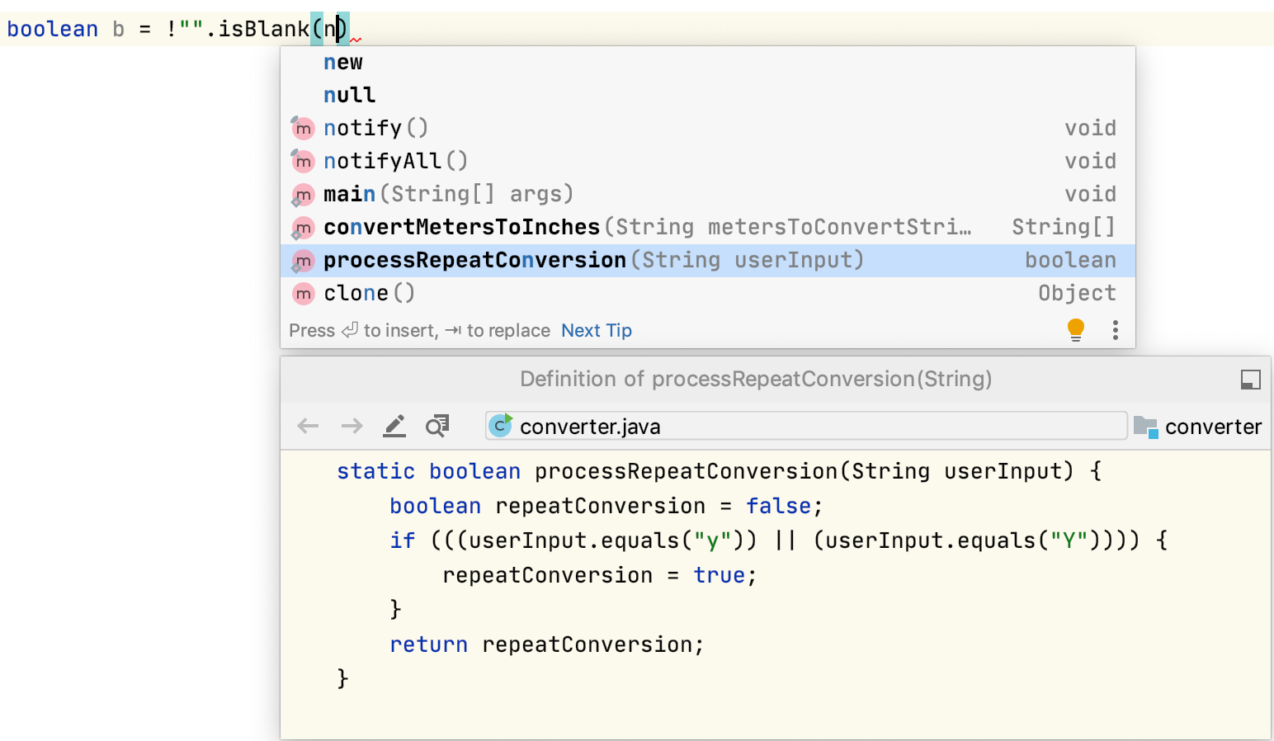The height and width of the screenshot is (741, 1274).
Task: Click the 'if' keyword in definition preview
Action: (402, 540)
